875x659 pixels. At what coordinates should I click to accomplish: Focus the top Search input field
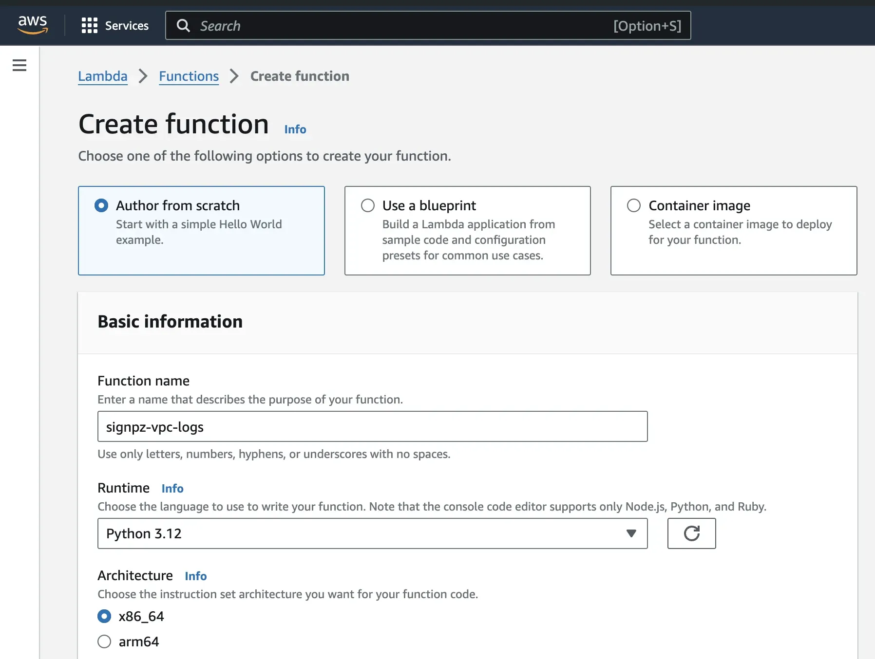click(428, 25)
